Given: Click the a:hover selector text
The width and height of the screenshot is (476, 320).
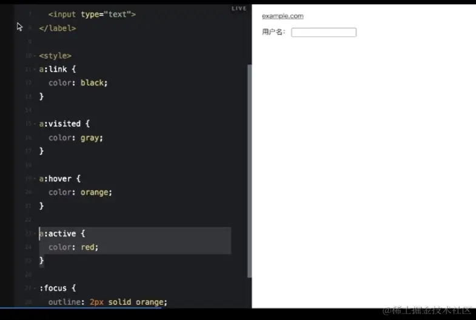Looking at the screenshot, I should [55, 178].
